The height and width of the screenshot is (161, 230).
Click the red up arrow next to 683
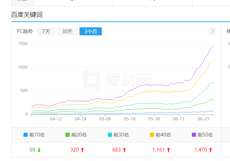point(125,150)
